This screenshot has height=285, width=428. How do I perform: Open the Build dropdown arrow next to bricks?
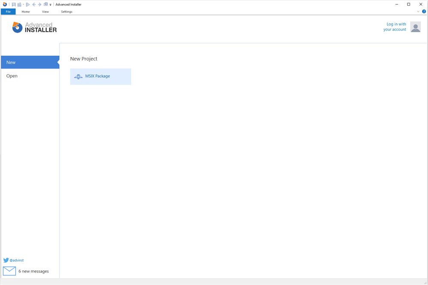point(24,4)
